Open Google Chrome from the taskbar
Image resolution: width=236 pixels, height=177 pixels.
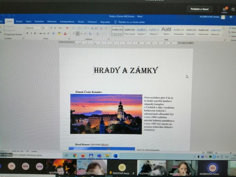click(x=75, y=156)
